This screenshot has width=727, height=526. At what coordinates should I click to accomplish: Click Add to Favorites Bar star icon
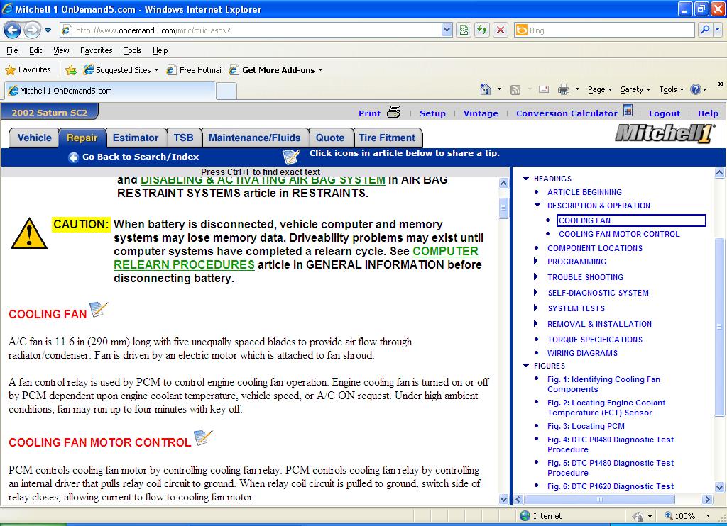tap(70, 70)
